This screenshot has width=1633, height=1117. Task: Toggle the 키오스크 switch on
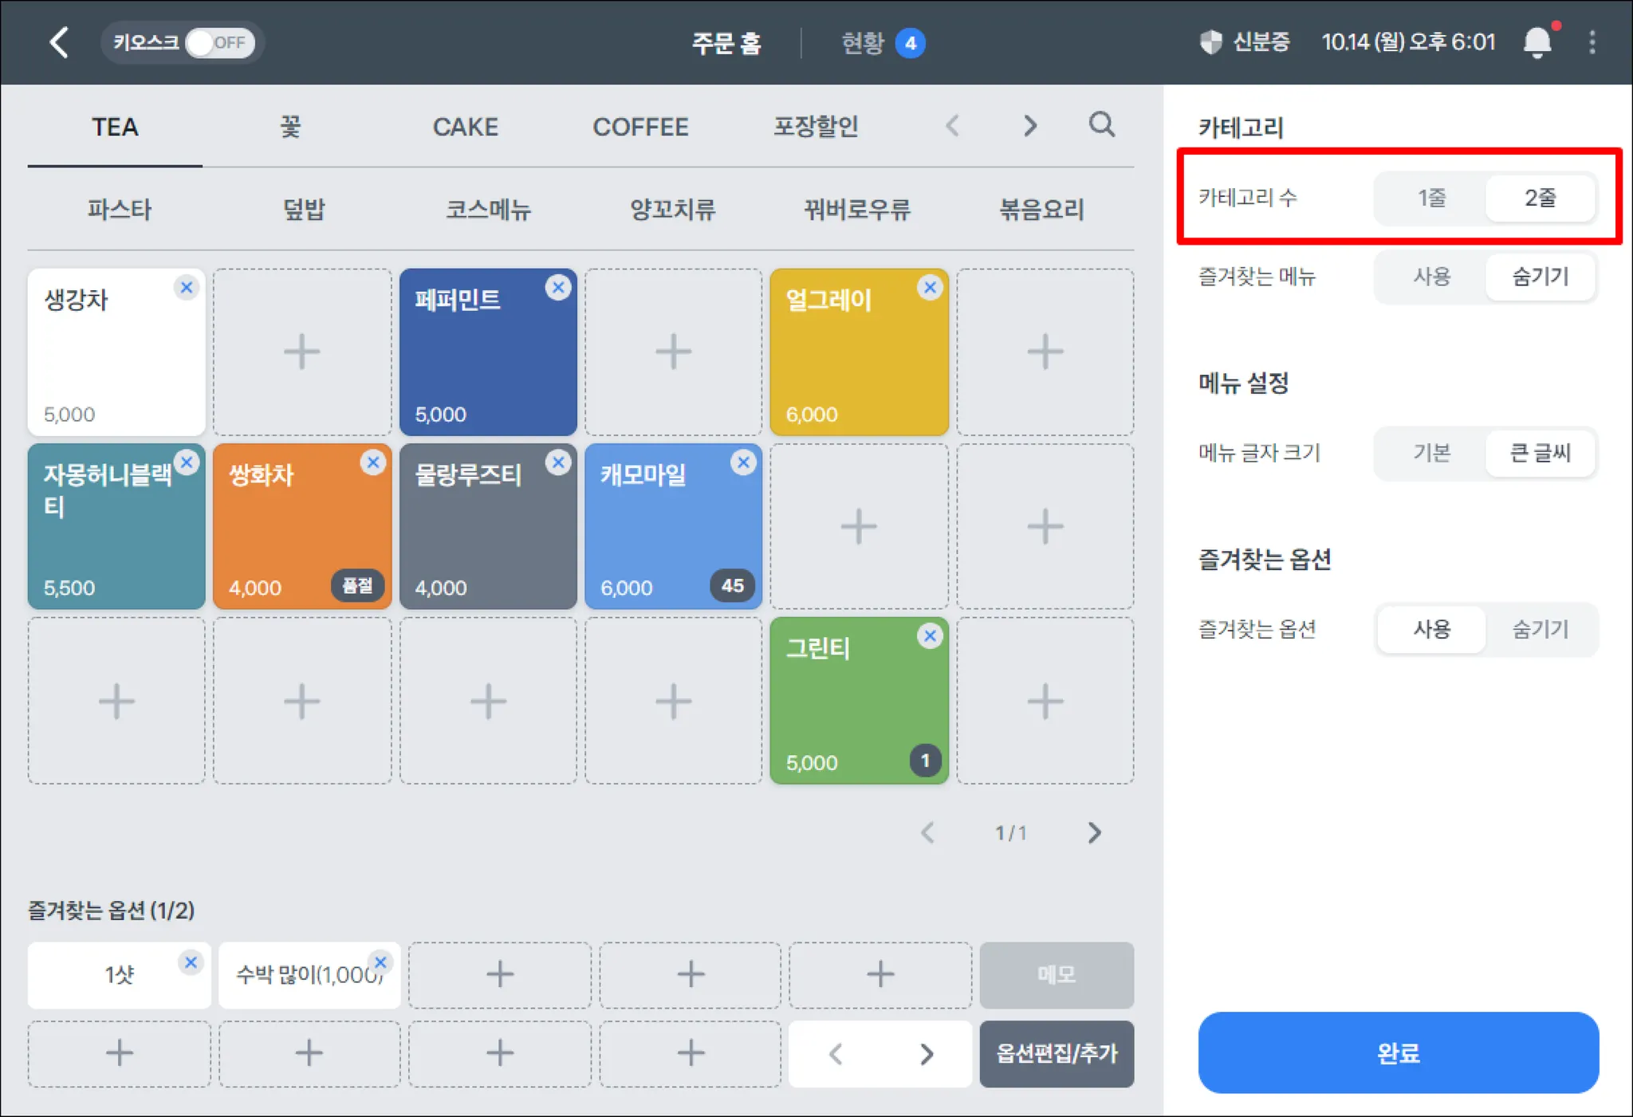[x=219, y=42]
